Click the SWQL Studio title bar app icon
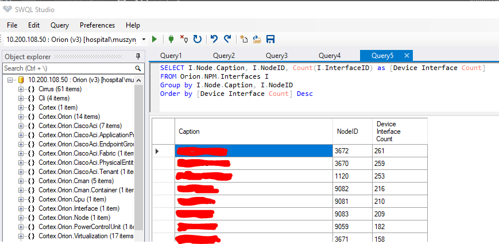Screen dimensions: 499x244 click(x=7, y=10)
